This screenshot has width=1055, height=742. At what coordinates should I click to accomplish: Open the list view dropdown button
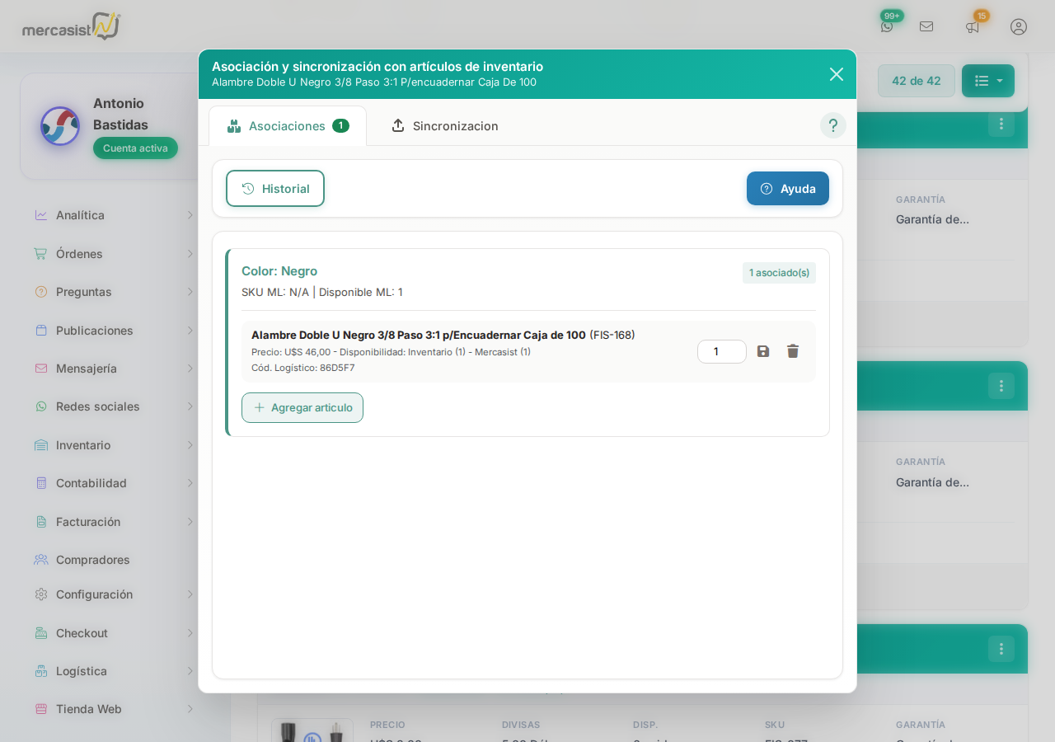(987, 81)
